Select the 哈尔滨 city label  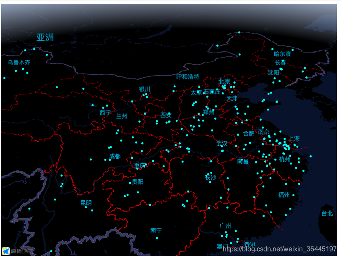[282, 54]
